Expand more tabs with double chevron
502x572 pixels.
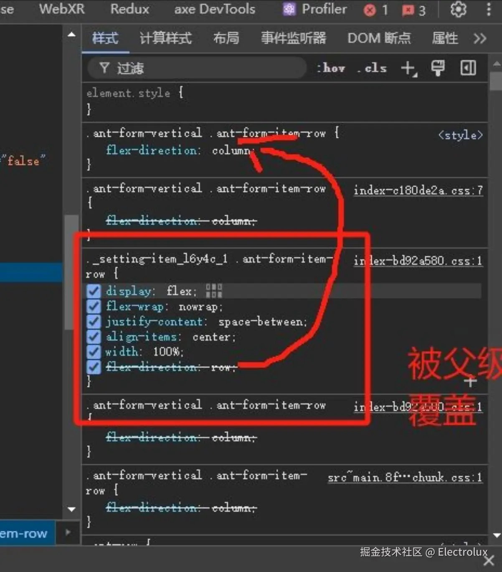(x=480, y=39)
